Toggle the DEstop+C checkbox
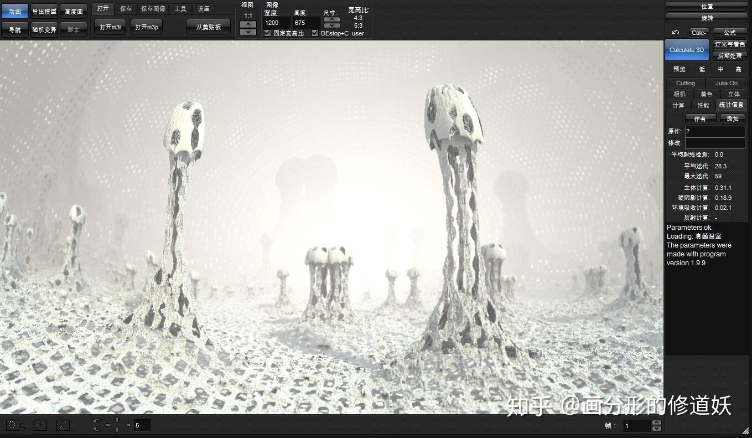The width and height of the screenshot is (752, 438). pos(315,33)
